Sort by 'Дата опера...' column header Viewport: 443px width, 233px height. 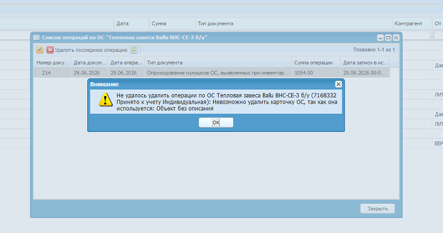point(126,63)
